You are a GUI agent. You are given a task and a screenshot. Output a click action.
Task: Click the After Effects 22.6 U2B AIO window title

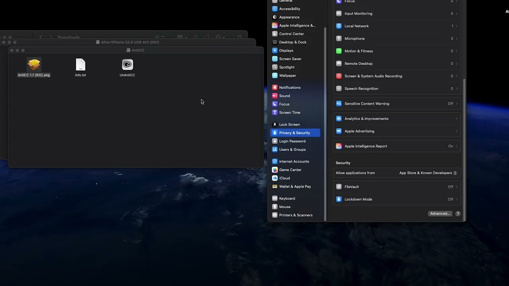[130, 42]
